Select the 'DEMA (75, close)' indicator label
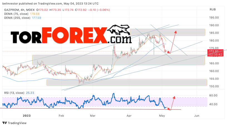 [x=16, y=14]
